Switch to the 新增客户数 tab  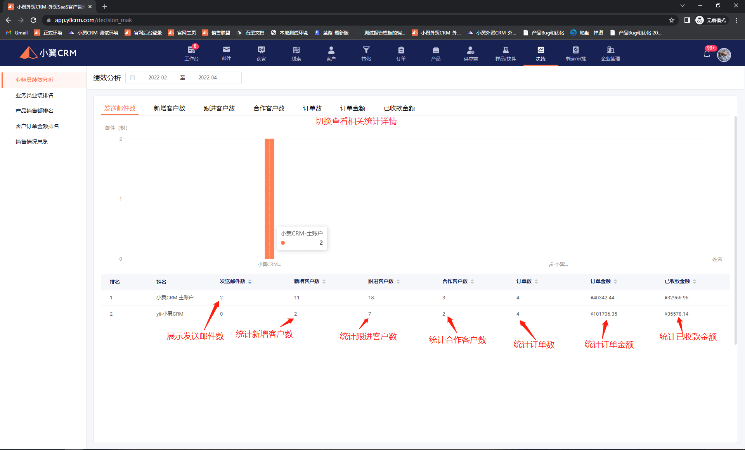[x=170, y=108]
